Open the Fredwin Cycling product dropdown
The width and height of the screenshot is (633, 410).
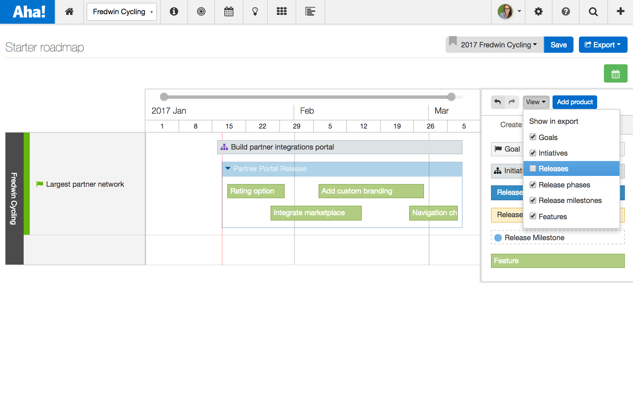(x=122, y=12)
